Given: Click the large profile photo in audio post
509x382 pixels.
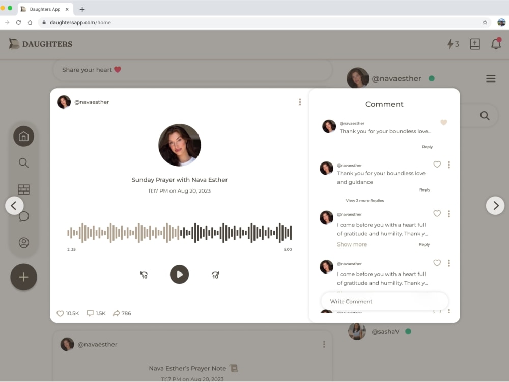Looking at the screenshot, I should tap(180, 145).
